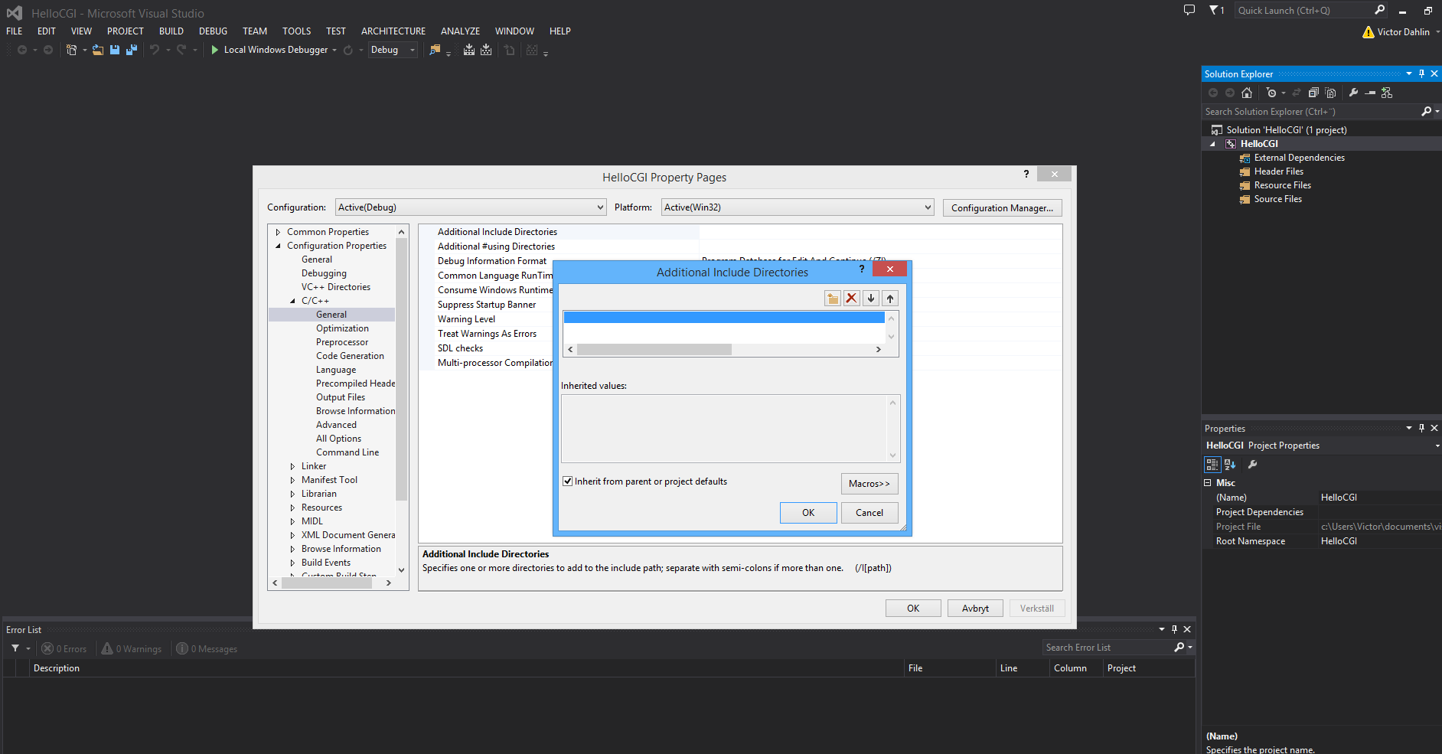Collapse the HelloCGI project node in Solution Explorer
Image resolution: width=1442 pixels, height=754 pixels.
1212,144
